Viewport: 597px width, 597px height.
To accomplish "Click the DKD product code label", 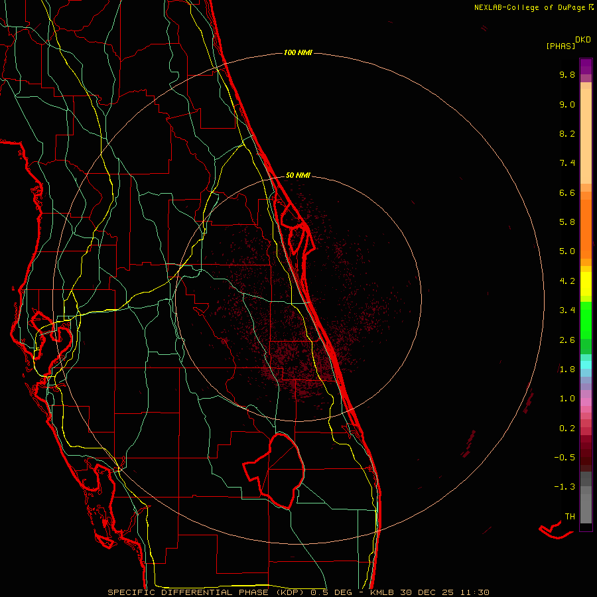I will click(x=583, y=40).
